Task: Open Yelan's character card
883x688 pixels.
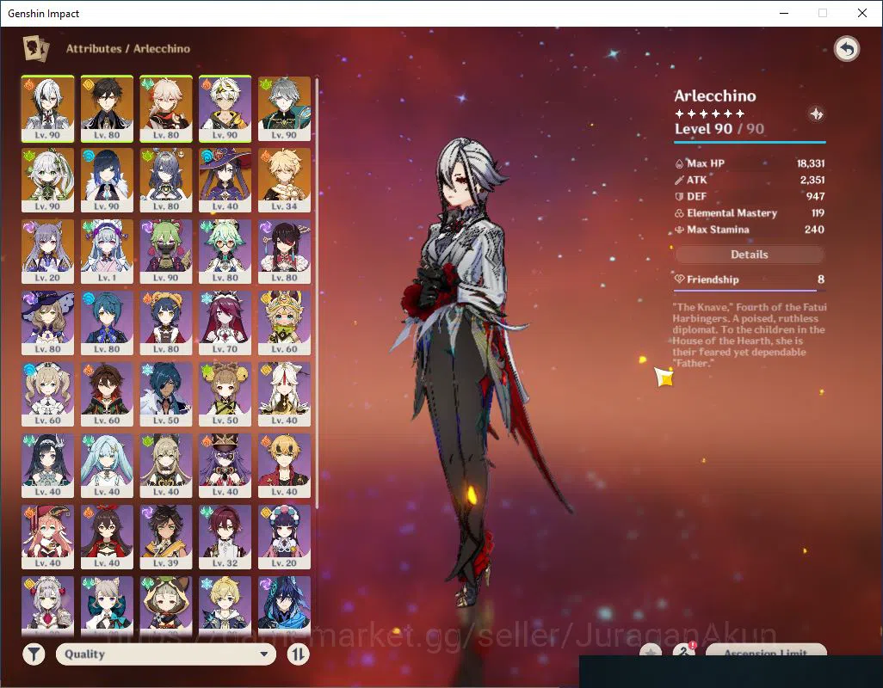Action: (x=107, y=180)
